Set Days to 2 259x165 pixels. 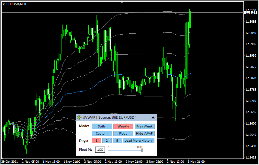click(x=107, y=141)
